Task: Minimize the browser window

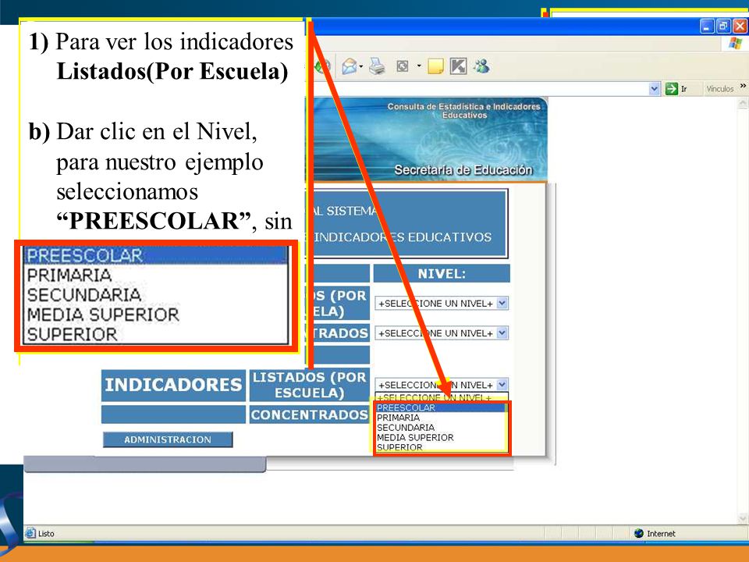Action: 707,27
